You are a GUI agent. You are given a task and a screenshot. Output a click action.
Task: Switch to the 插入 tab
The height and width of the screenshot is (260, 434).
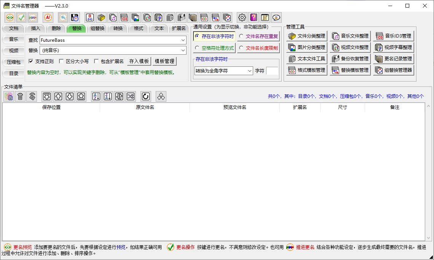tap(35, 28)
